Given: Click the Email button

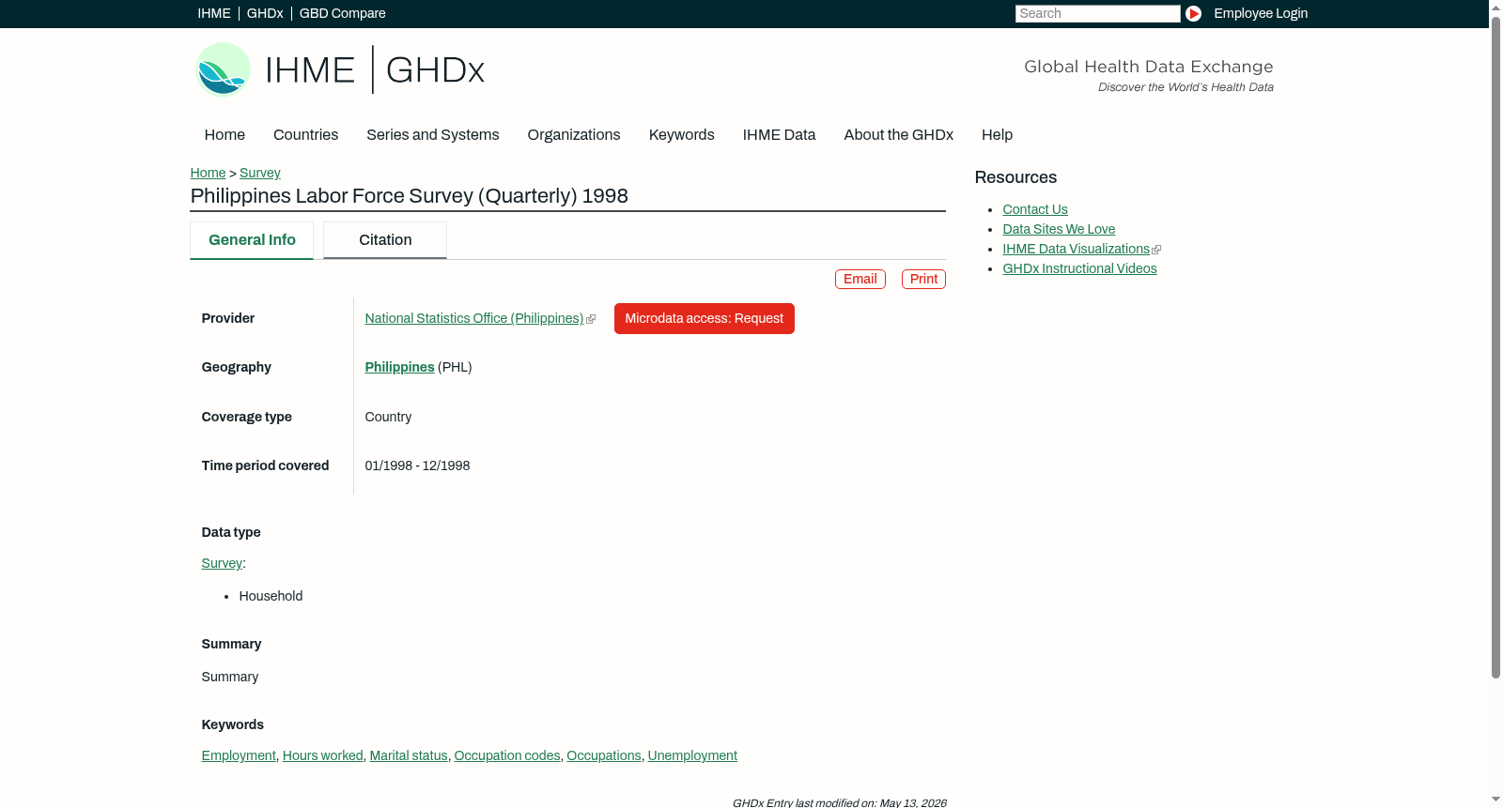Looking at the screenshot, I should tap(860, 279).
